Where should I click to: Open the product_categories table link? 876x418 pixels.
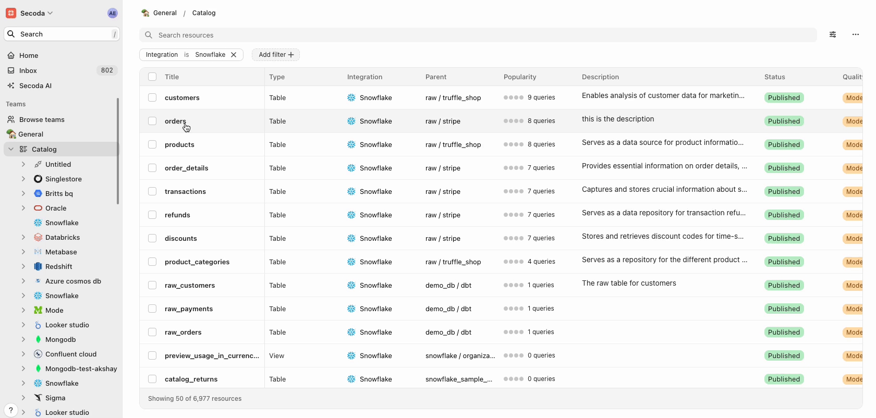click(x=197, y=262)
